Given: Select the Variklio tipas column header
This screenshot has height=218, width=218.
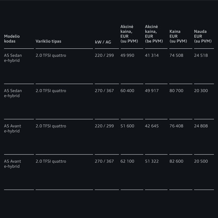Looking at the screenshot, I should (x=48, y=41).
